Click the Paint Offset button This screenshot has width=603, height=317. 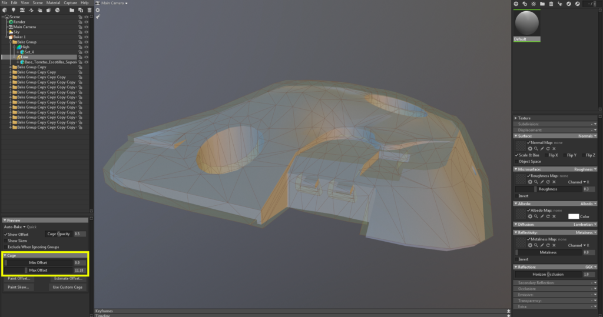click(19, 279)
